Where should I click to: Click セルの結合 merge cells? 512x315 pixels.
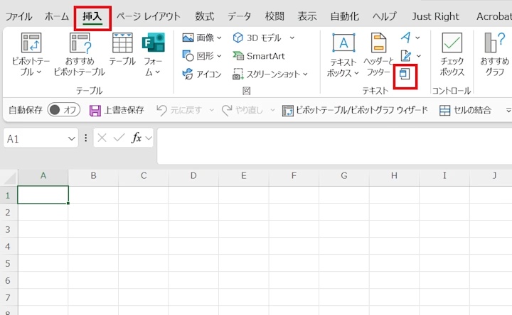click(x=466, y=110)
